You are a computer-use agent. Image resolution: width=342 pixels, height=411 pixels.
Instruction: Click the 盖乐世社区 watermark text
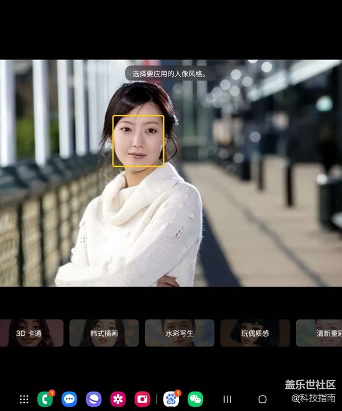tap(310, 385)
